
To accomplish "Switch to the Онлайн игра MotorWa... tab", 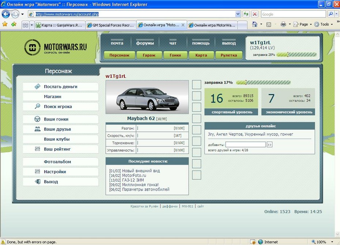I will pyautogui.click(x=212, y=25).
